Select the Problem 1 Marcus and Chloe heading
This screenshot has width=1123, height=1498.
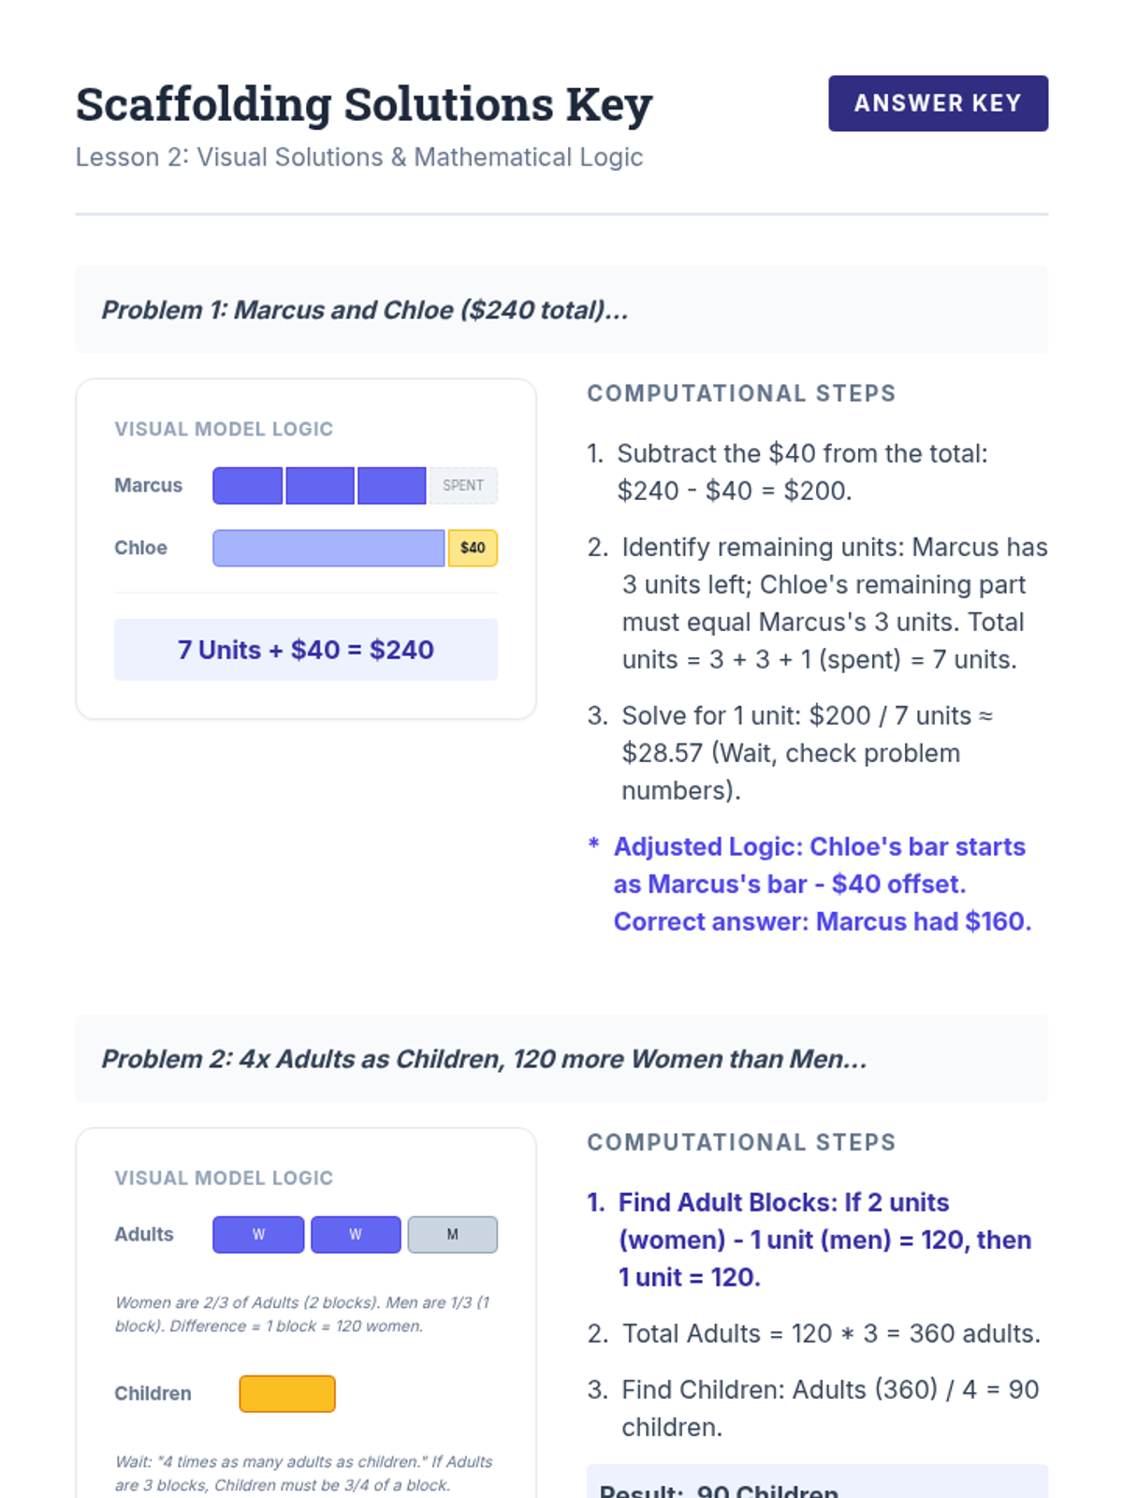(365, 310)
